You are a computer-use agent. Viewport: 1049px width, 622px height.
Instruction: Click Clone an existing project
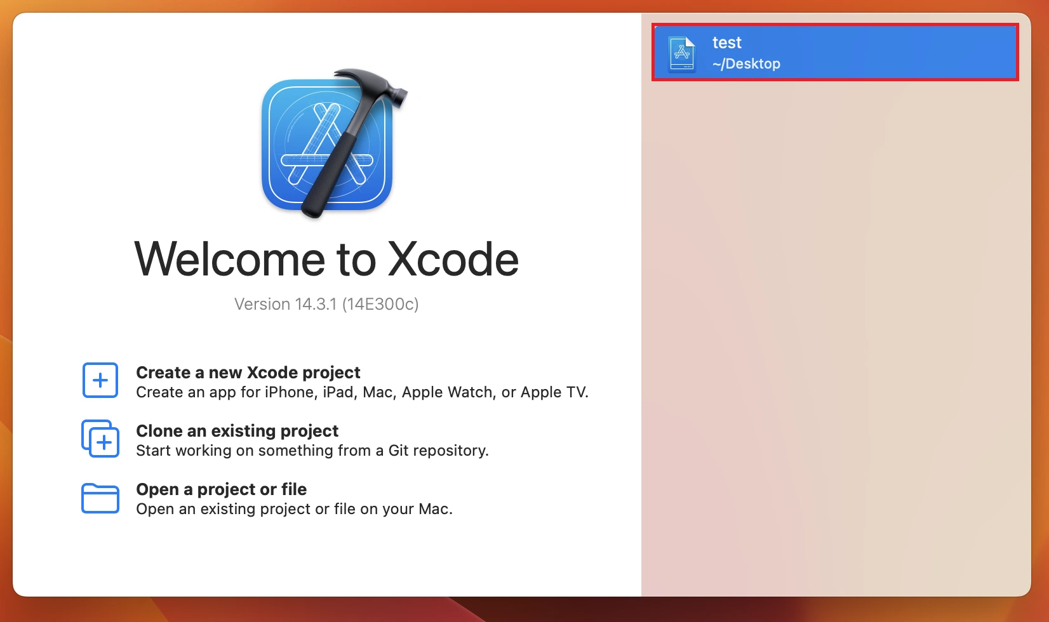(237, 431)
